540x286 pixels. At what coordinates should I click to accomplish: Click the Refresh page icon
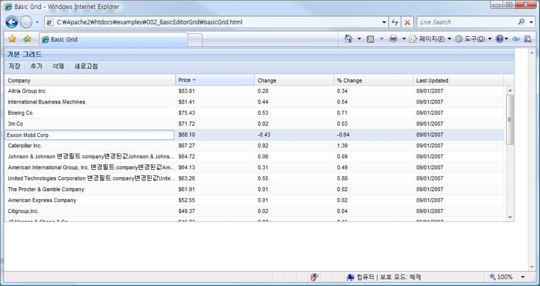pos(394,22)
